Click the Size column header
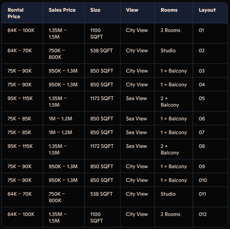230x229 pixels. (x=95, y=10)
